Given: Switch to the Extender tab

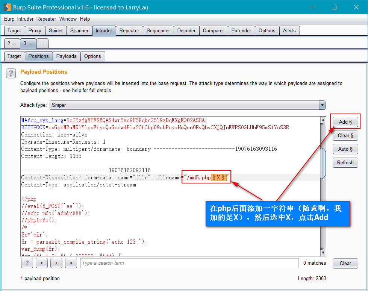Looking at the screenshot, I should point(241,31).
